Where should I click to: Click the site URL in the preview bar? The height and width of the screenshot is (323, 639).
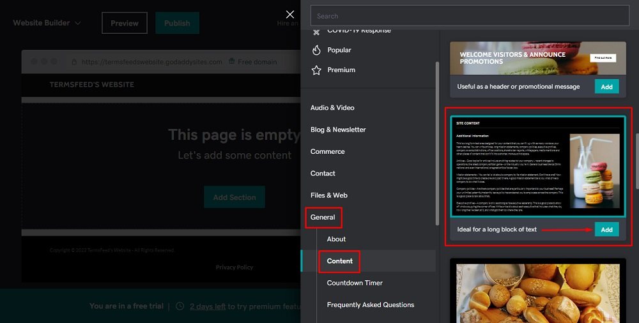click(151, 62)
